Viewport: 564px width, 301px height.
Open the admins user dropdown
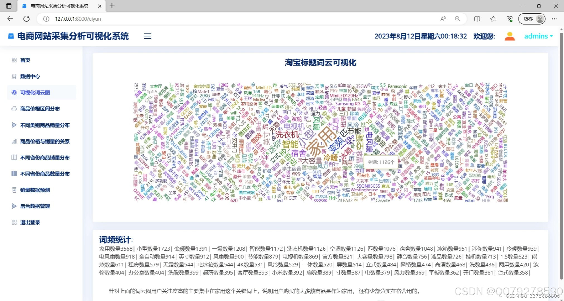click(x=538, y=36)
